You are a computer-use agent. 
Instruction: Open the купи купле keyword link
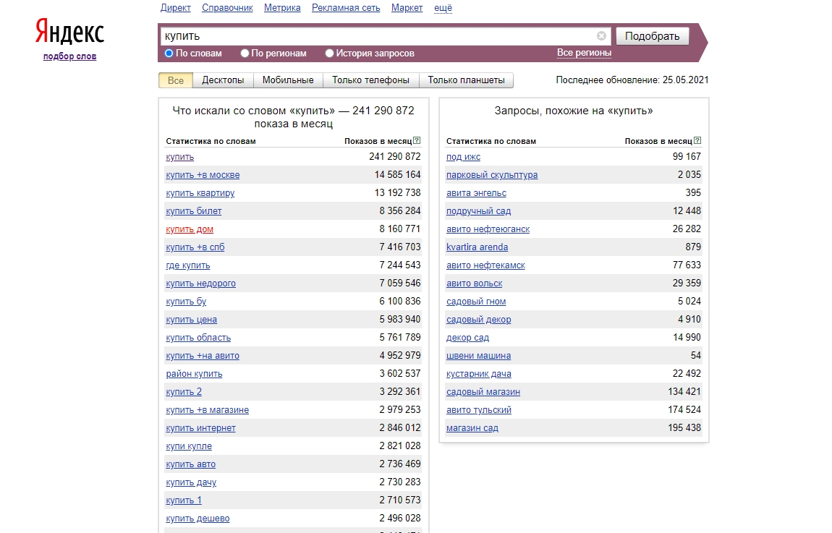189,446
